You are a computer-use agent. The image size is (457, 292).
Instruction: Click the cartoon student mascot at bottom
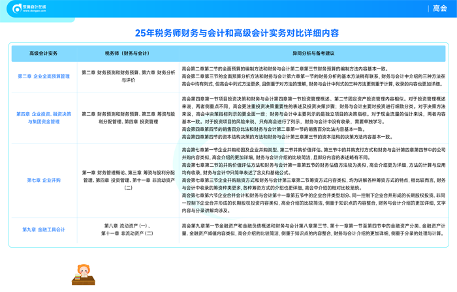click(x=83, y=275)
